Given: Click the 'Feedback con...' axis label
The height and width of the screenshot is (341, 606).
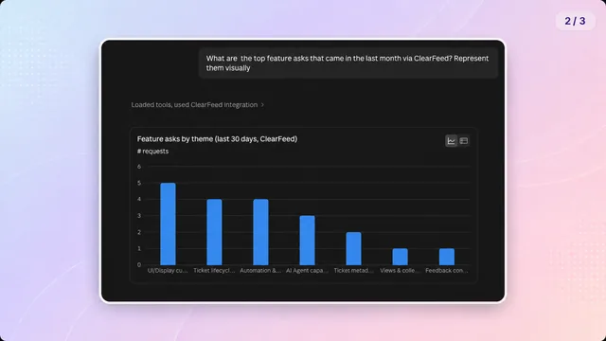Looking at the screenshot, I should click(x=447, y=271).
